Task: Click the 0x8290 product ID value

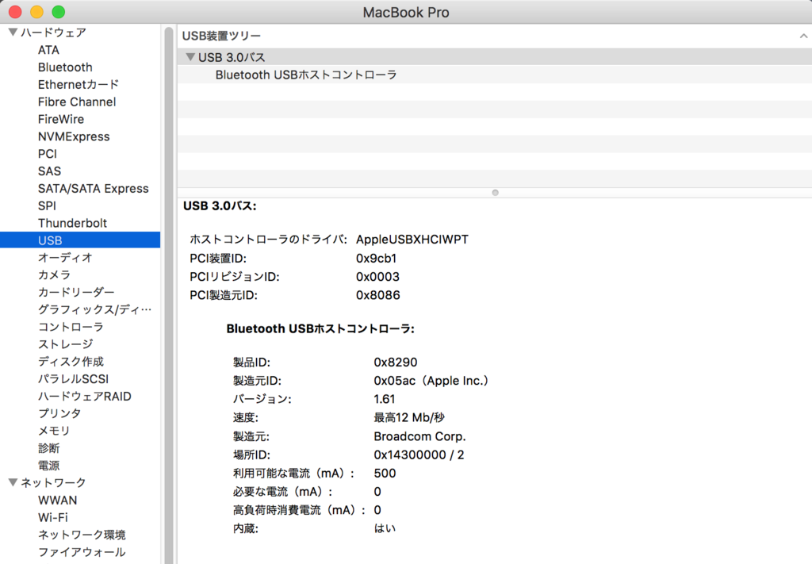Action: click(396, 363)
